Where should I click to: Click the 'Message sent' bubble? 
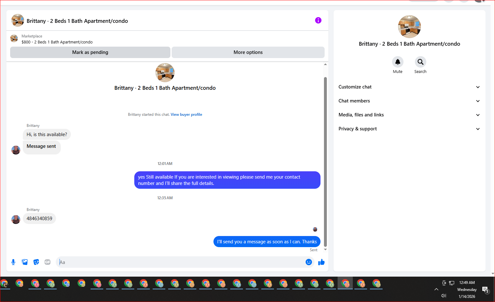click(41, 148)
